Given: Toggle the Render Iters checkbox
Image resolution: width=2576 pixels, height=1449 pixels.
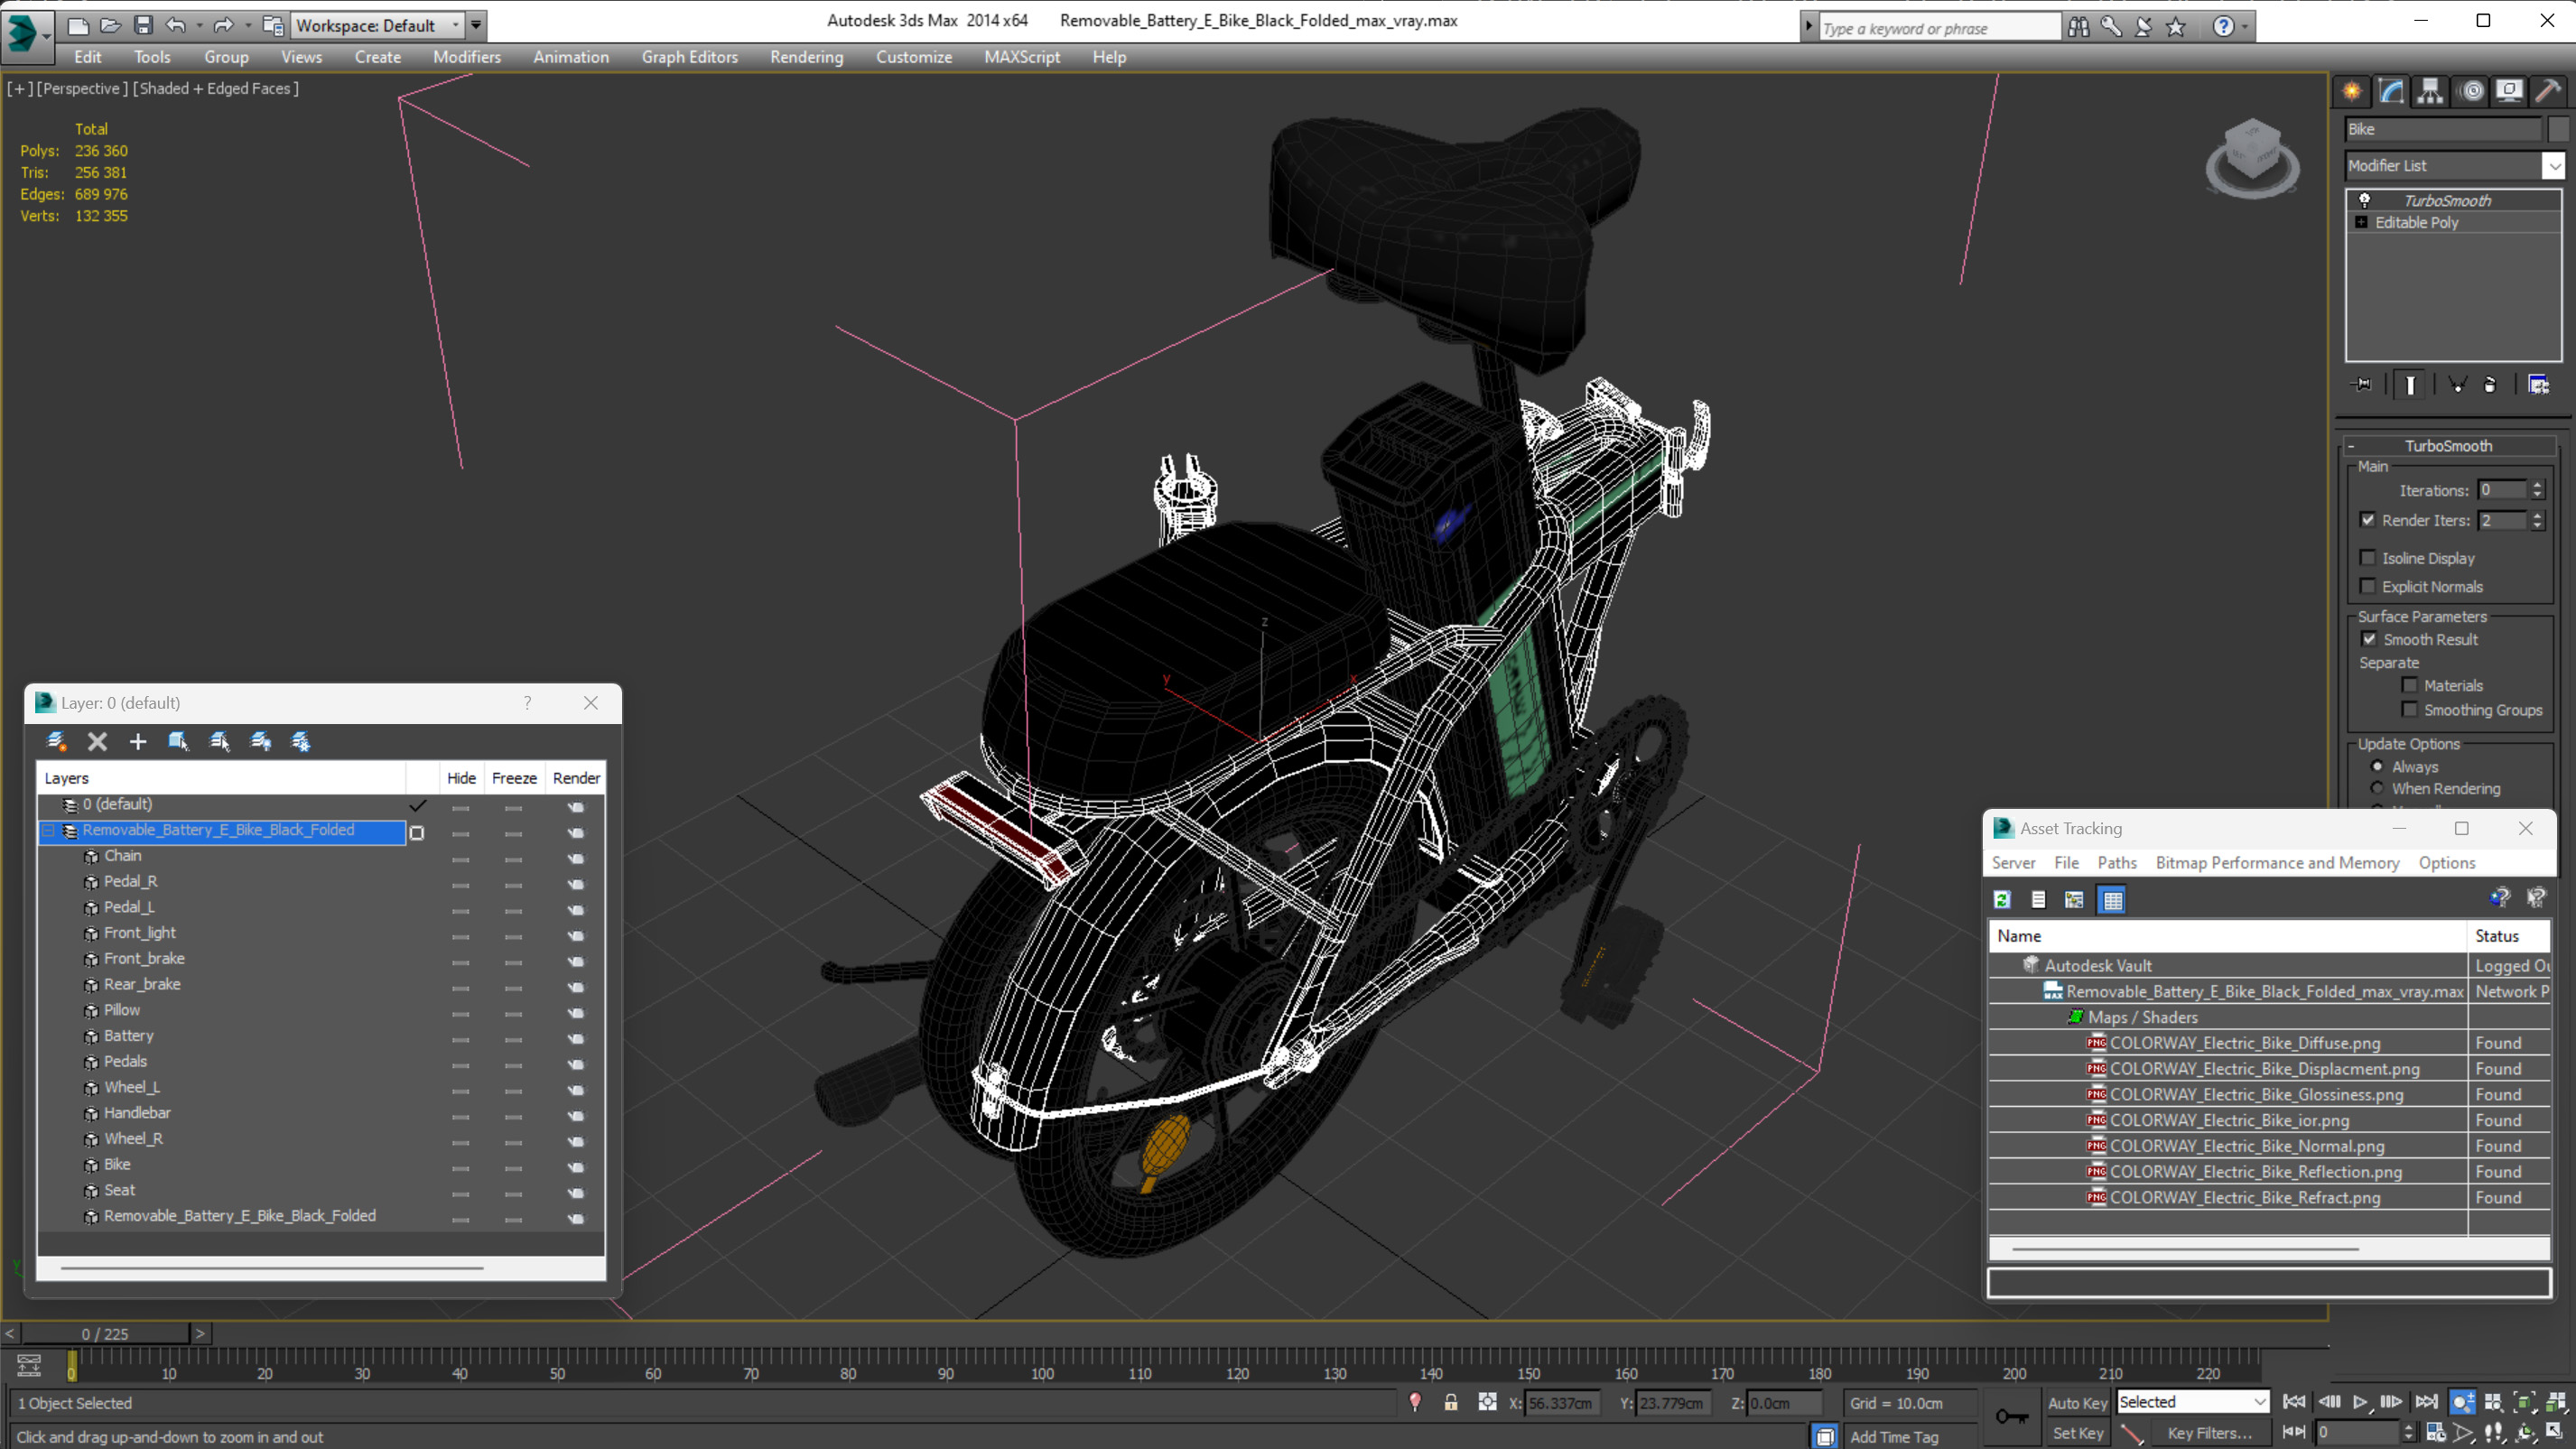Looking at the screenshot, I should coord(2368,520).
